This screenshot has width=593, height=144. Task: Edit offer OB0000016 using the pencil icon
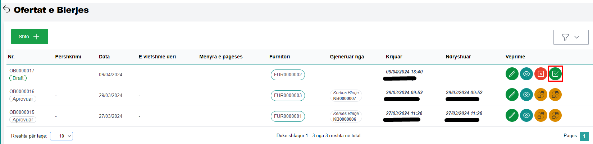coord(512,95)
